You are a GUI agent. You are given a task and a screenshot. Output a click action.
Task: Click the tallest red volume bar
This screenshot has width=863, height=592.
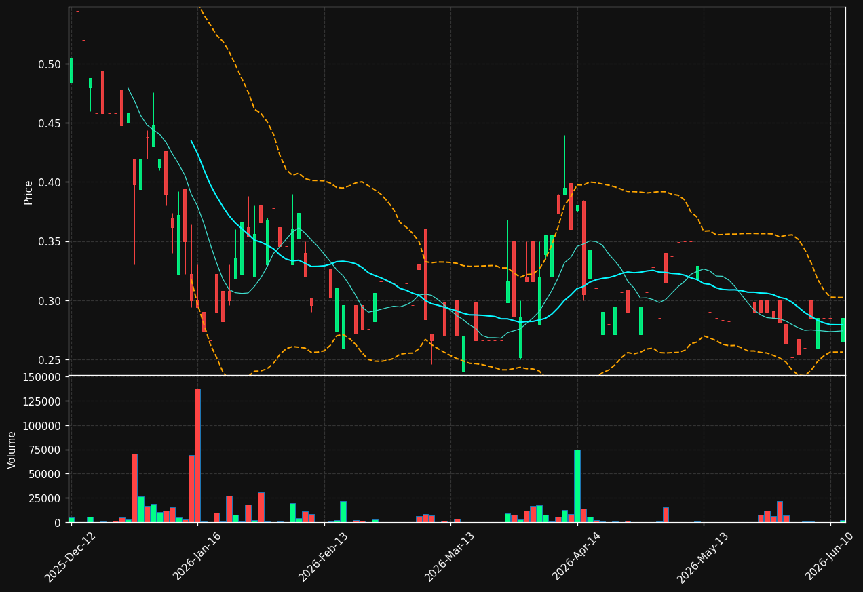pyautogui.click(x=197, y=456)
